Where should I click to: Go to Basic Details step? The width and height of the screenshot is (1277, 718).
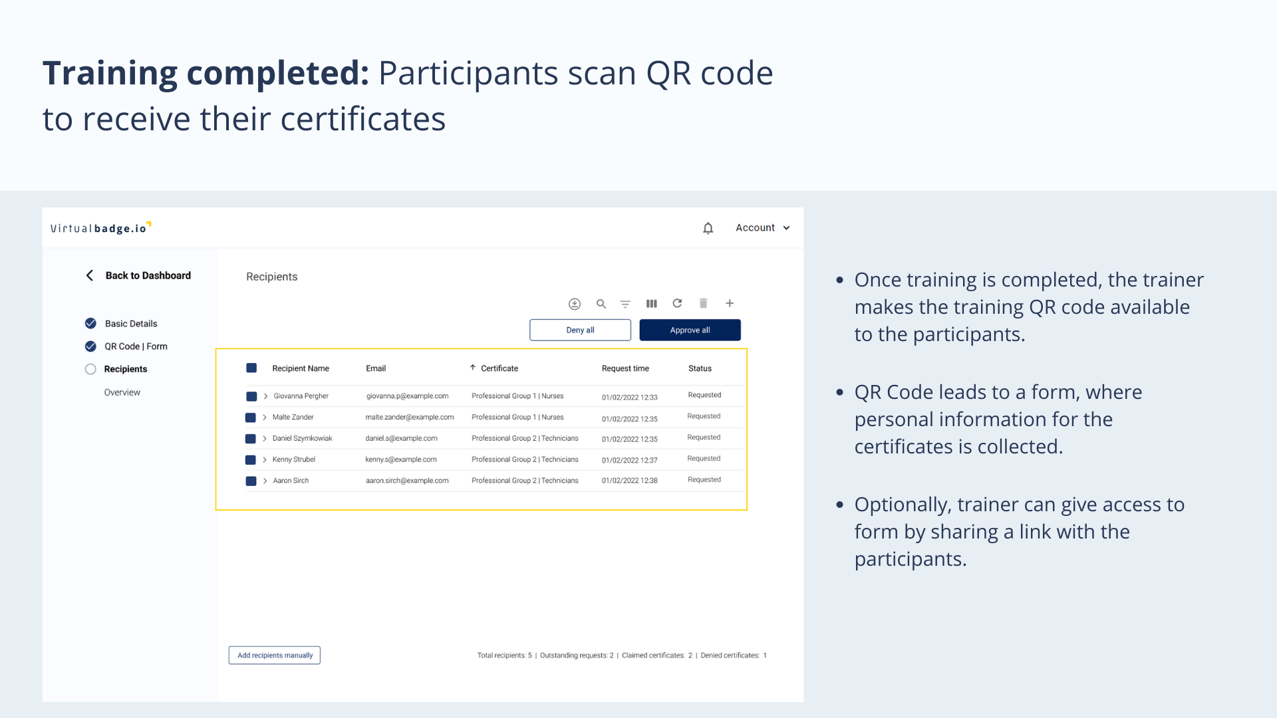130,324
